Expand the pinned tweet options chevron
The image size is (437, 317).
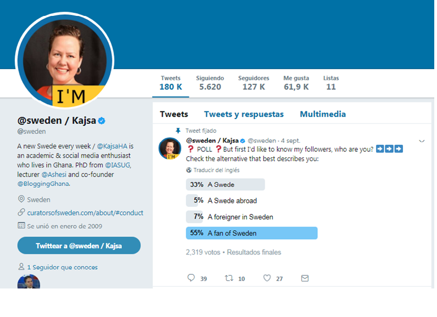[422, 141]
